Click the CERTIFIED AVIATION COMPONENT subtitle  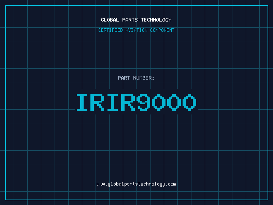pos(136,30)
